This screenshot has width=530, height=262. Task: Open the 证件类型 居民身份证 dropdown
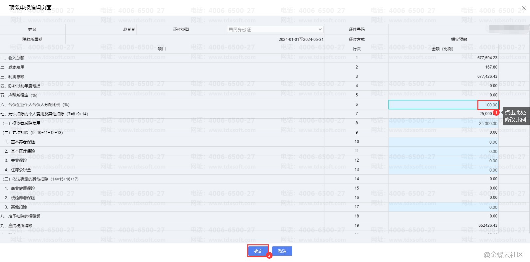point(275,30)
